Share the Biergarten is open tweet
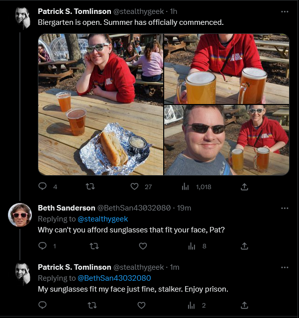The image size is (299, 318). (244, 187)
